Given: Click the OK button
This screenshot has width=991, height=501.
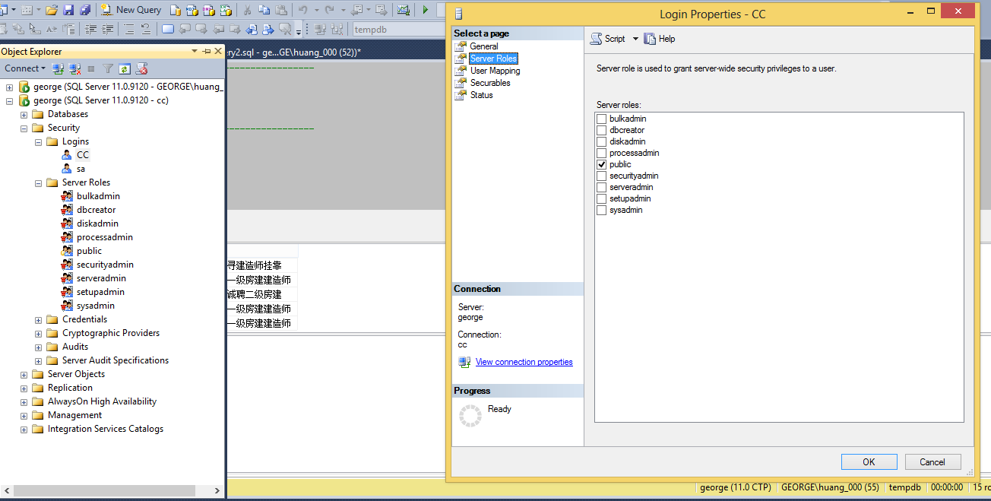Looking at the screenshot, I should point(869,461).
